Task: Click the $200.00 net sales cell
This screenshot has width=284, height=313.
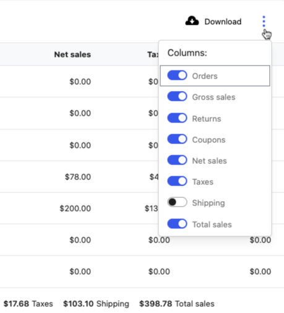Action: click(75, 208)
